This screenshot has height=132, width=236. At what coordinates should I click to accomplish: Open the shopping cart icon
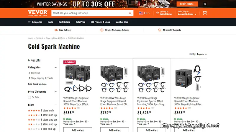coord(205,13)
